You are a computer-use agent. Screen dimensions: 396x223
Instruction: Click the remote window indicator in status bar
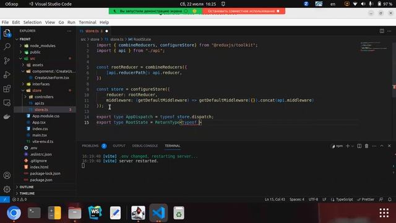pos(5,199)
